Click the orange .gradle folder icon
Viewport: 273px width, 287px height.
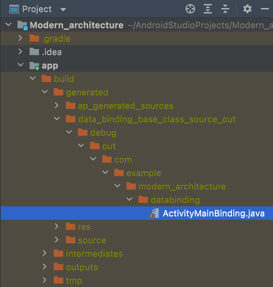(34, 38)
